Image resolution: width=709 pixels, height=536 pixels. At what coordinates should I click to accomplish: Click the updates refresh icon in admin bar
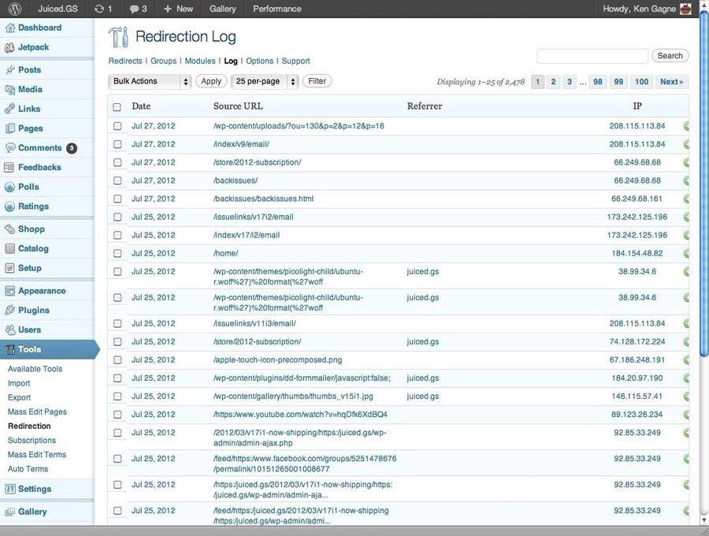pos(98,9)
